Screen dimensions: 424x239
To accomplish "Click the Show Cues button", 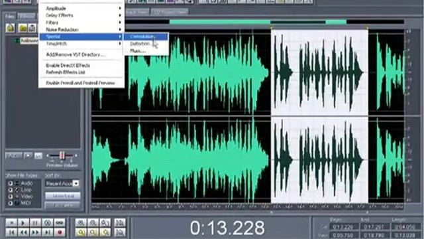I will pos(62,196).
